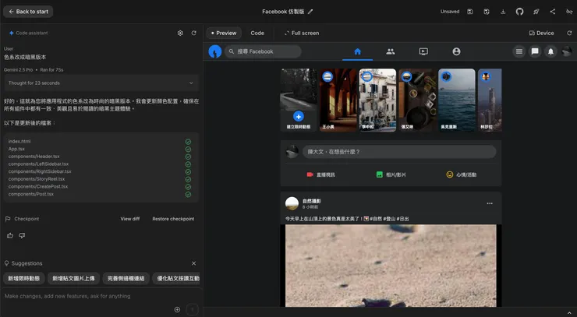The height and width of the screenshot is (317, 577).
Task: Open 王小美's story card
Action: [x=338, y=100]
